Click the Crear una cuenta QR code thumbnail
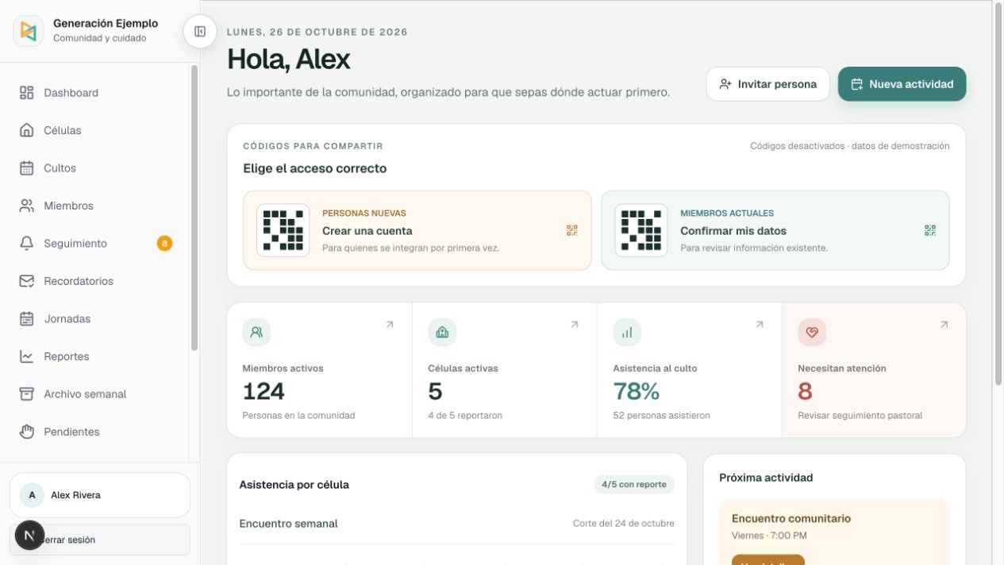 (283, 230)
